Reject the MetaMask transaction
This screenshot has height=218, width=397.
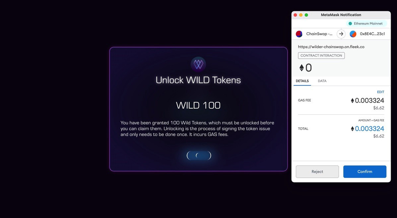317,172
